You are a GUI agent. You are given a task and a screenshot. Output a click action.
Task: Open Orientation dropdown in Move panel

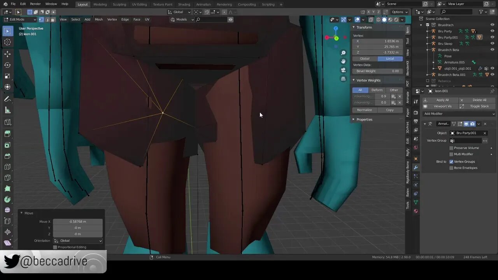(78, 241)
